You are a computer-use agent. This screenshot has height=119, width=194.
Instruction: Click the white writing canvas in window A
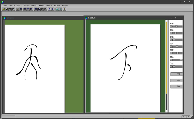35,69
